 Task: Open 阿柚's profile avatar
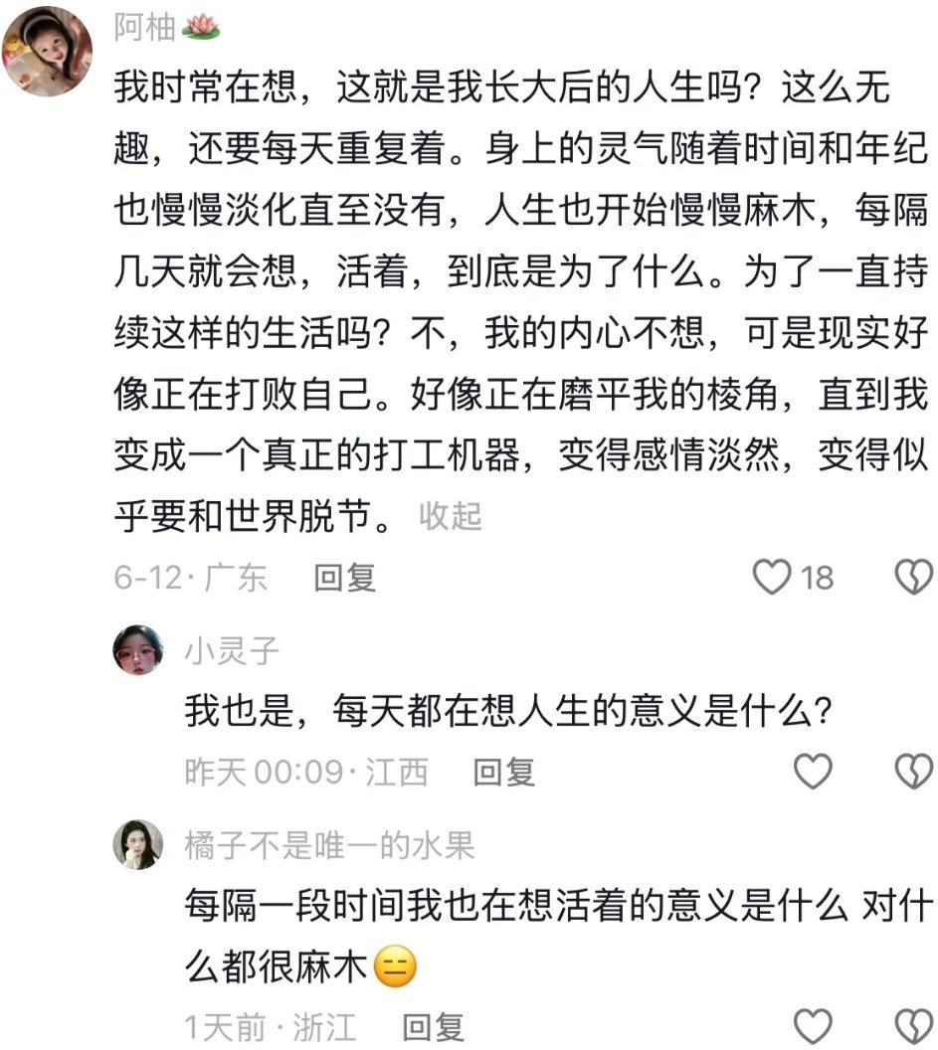[x=47, y=51]
